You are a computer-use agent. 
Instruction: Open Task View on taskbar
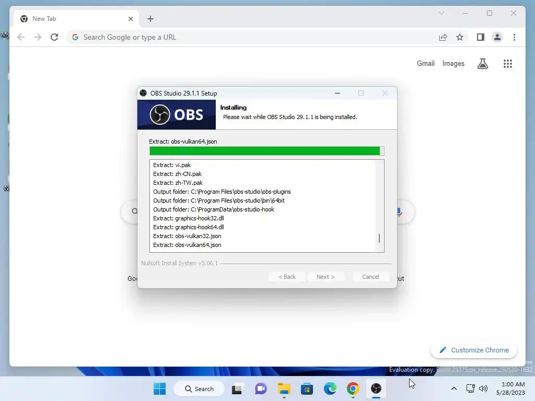tap(237, 388)
